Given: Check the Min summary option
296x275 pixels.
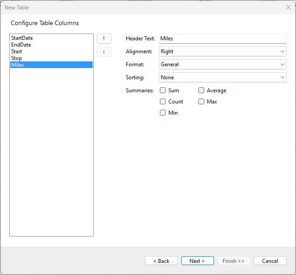Looking at the screenshot, I should click(x=163, y=113).
